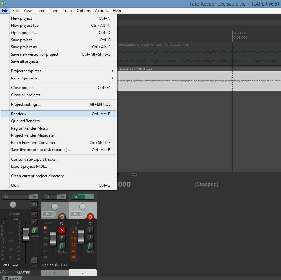Solo the master track
Image resolution: width=281 pixels, height=280 pixels.
[x=34, y=222]
